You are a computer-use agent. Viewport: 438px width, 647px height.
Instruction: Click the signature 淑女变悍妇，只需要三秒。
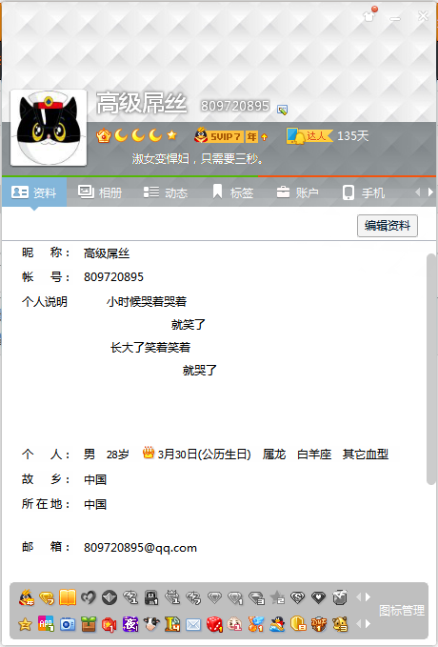(x=197, y=159)
